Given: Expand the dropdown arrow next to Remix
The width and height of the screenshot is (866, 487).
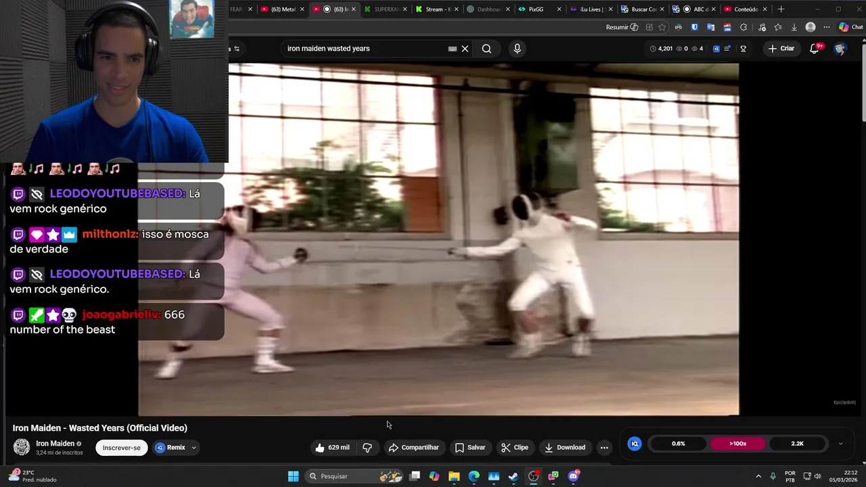Looking at the screenshot, I should click(x=193, y=447).
